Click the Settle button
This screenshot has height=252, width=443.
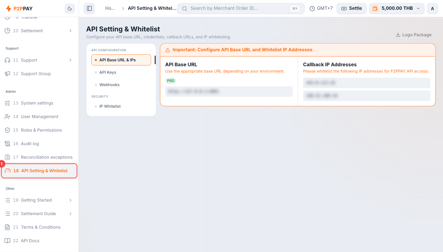tap(352, 9)
